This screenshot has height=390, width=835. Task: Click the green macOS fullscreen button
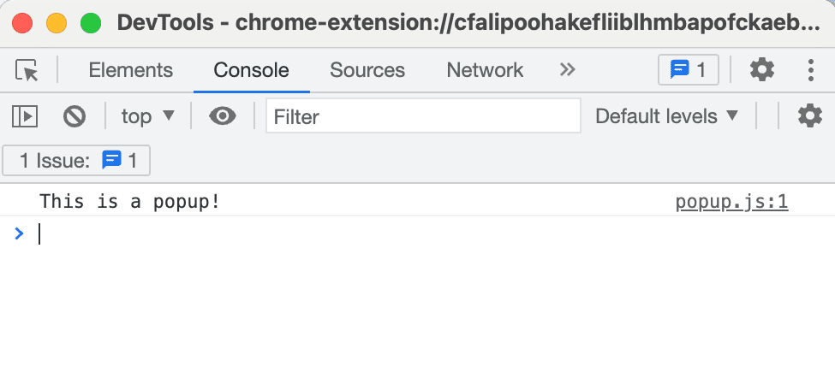tap(91, 22)
